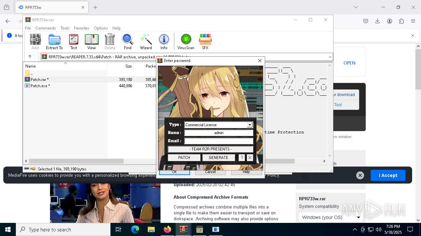Click the question mark button in keygen

pyautogui.click(x=242, y=158)
